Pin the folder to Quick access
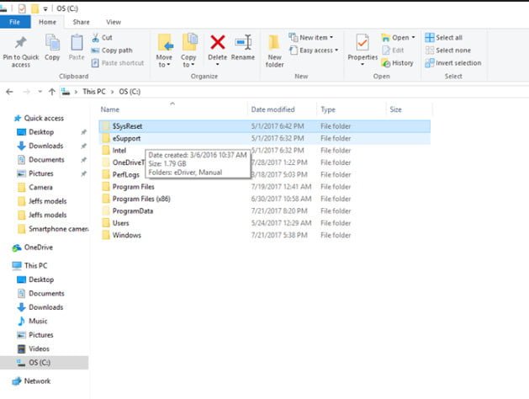This screenshot has height=399, width=529. 20,51
